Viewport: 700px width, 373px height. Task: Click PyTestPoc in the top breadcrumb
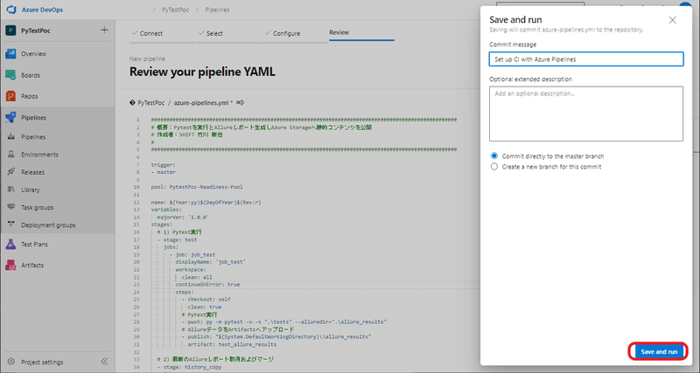click(x=176, y=10)
